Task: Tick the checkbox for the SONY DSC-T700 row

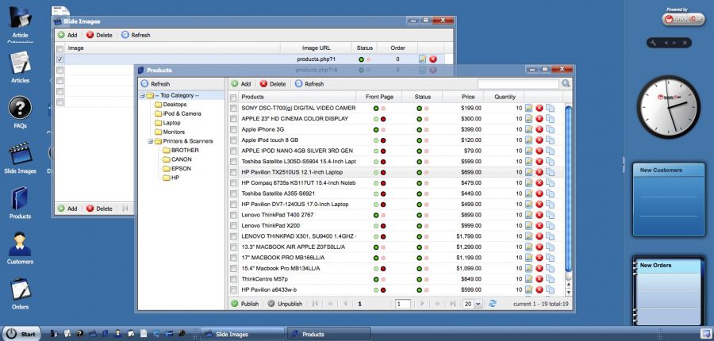Action: tap(233, 109)
